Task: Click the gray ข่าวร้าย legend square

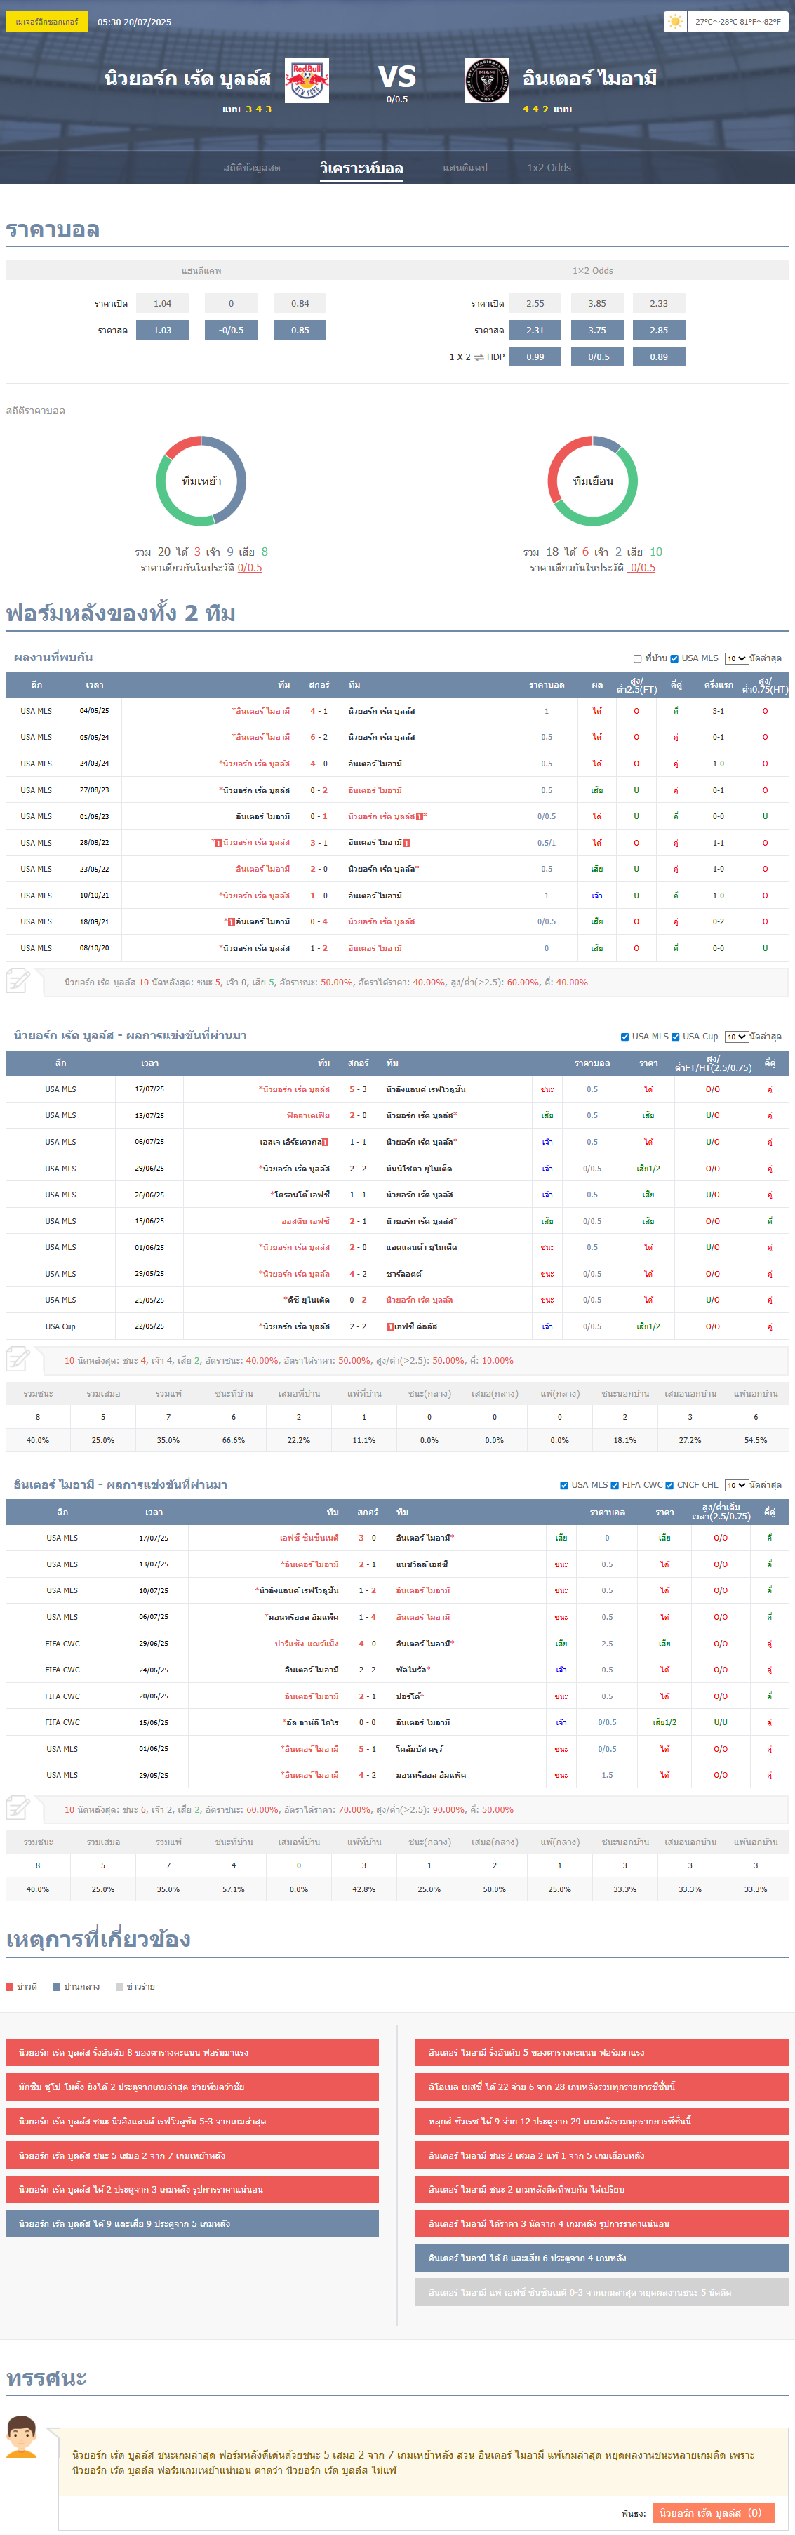Action: click(119, 1987)
